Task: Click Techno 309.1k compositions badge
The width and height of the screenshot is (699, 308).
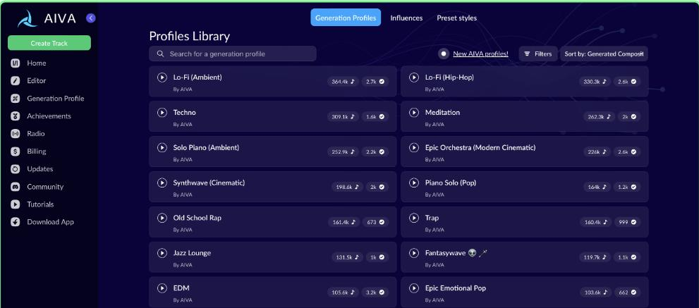Action: click(343, 117)
